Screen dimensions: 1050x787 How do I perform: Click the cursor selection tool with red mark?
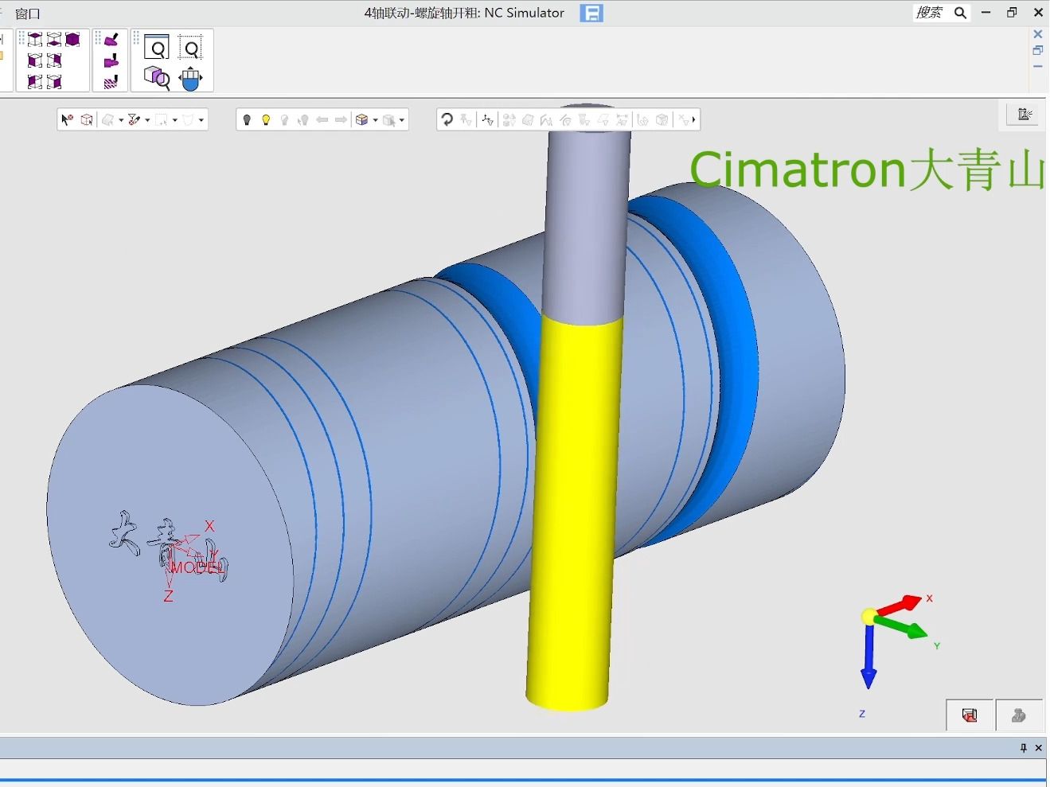click(67, 119)
